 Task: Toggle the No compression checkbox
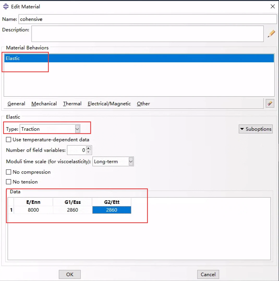point(8,172)
